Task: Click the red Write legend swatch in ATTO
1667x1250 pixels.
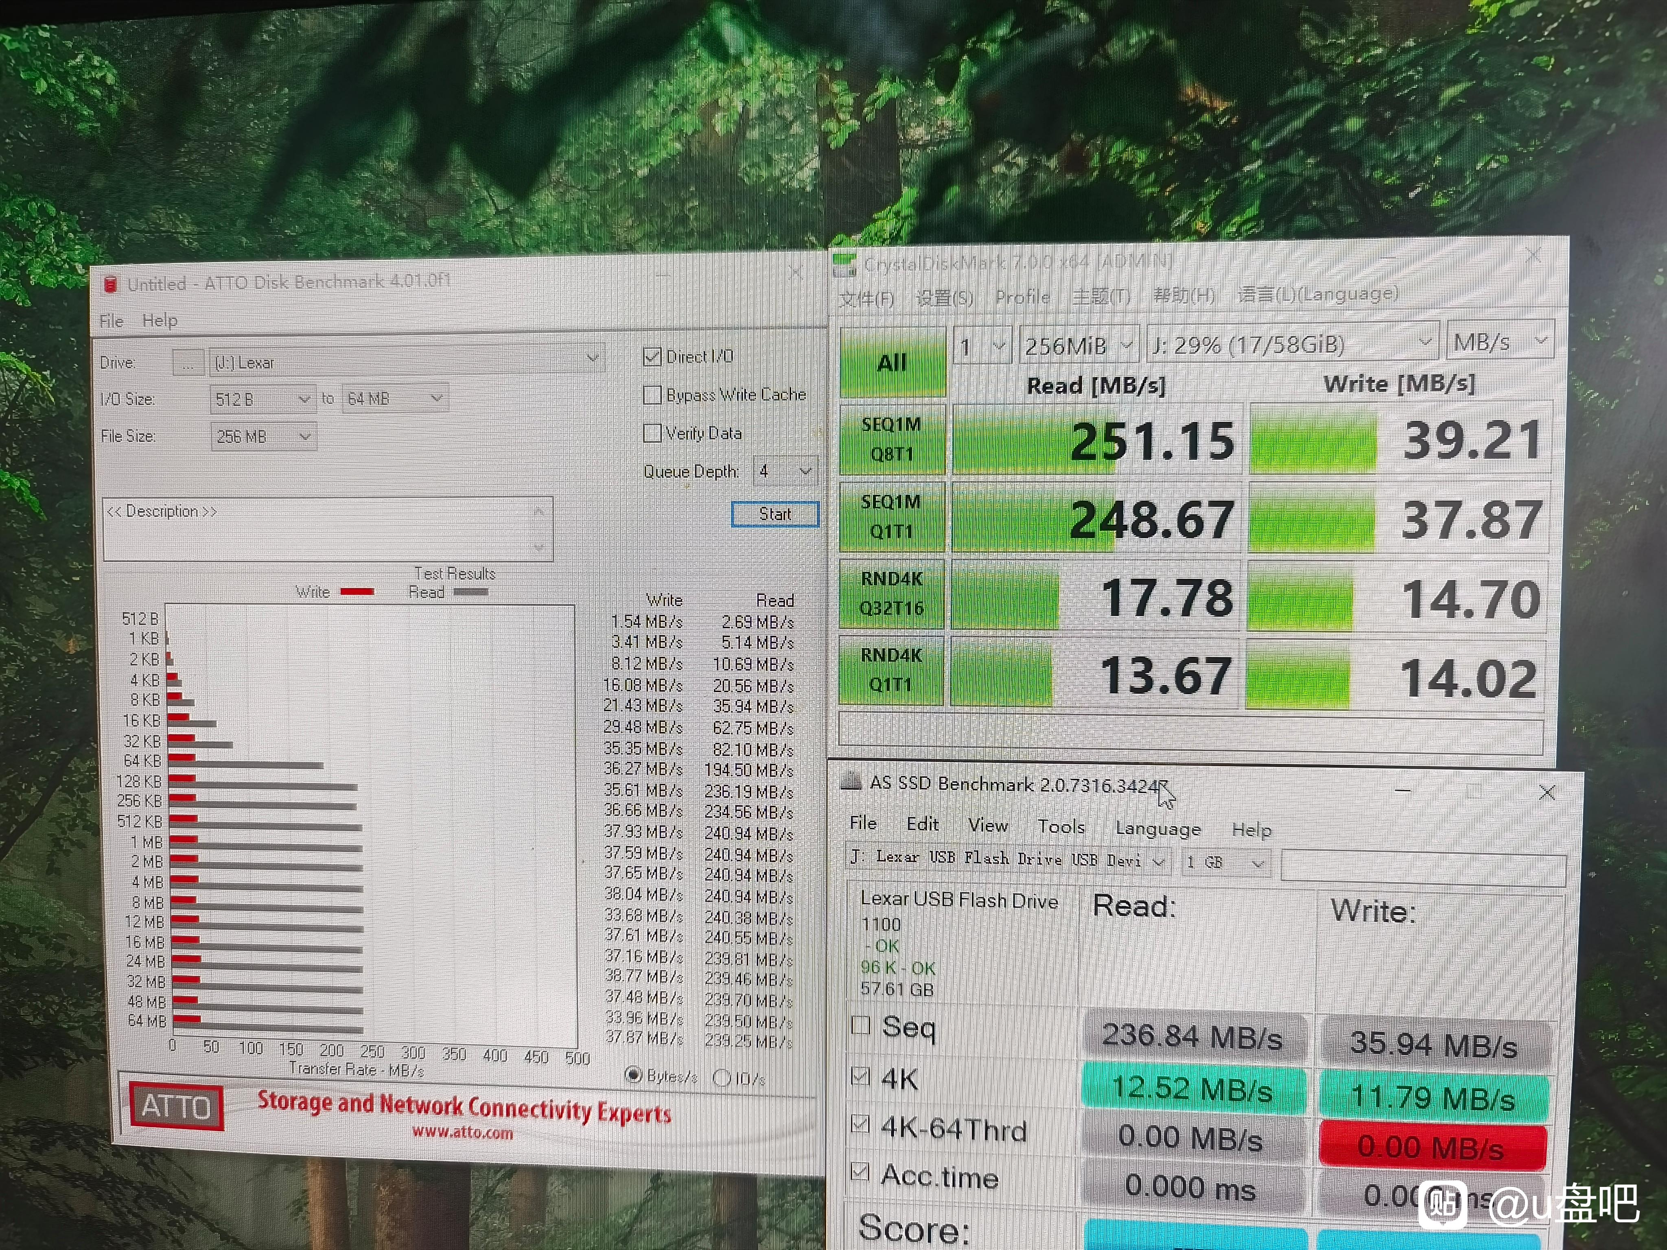Action: [357, 592]
